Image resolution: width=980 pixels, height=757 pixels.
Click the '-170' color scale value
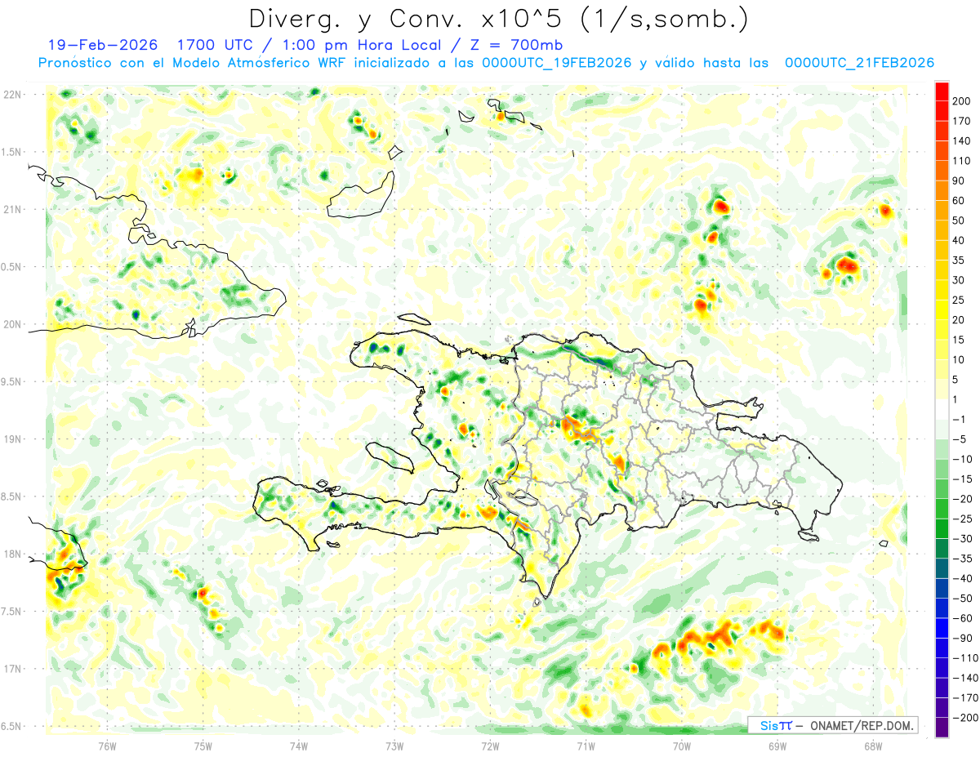[965, 697]
